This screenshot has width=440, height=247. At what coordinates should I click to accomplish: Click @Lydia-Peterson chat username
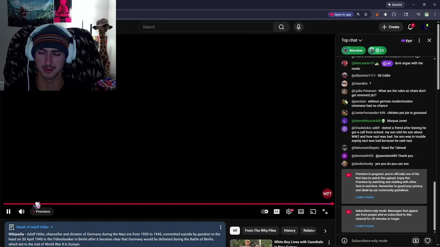coord(364,91)
